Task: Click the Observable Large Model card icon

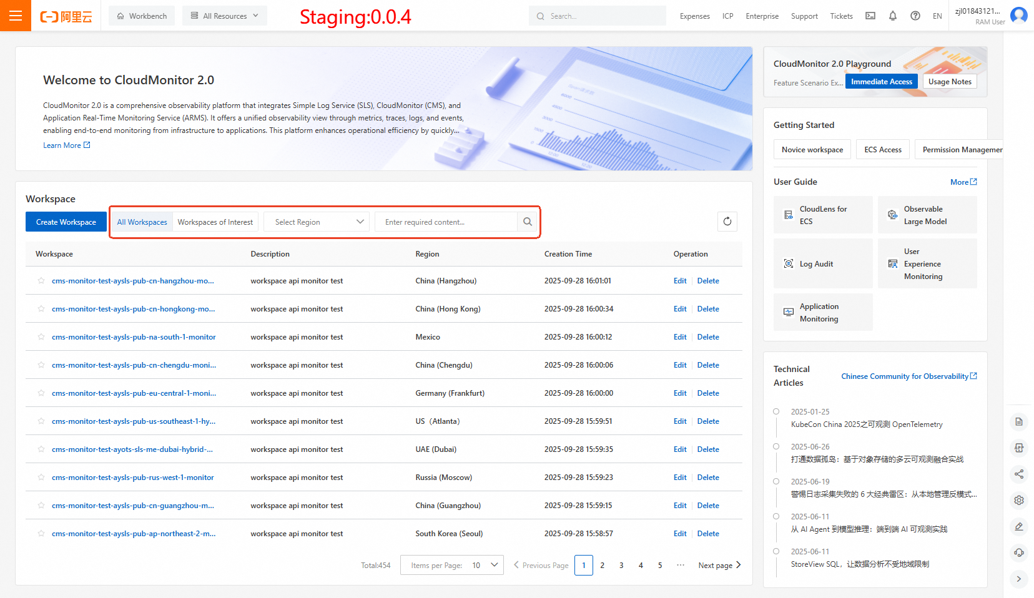Action: (x=893, y=215)
